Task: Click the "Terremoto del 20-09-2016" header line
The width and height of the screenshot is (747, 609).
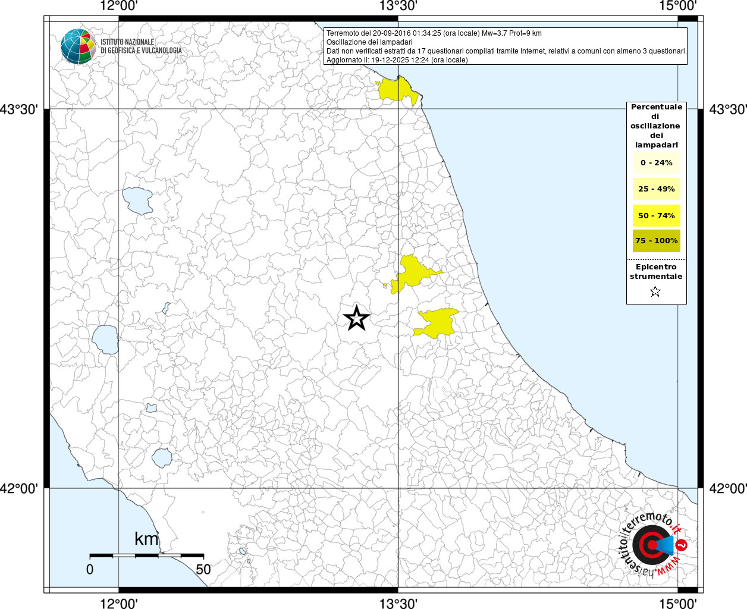Action: click(x=434, y=33)
